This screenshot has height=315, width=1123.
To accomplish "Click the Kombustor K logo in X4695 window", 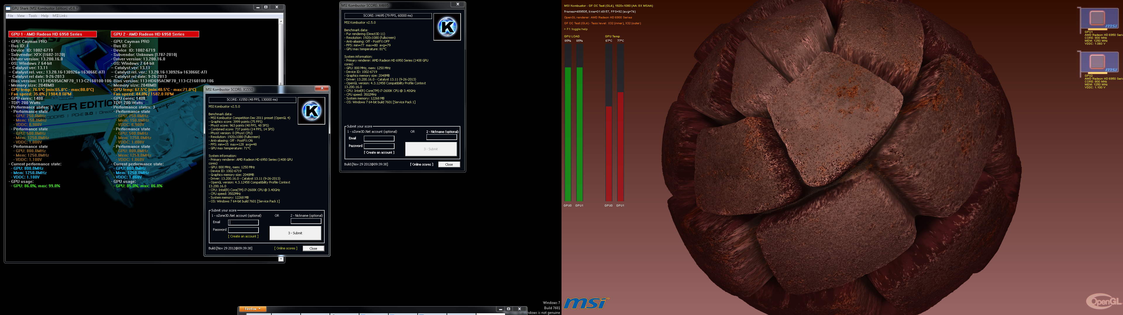I will tap(447, 27).
